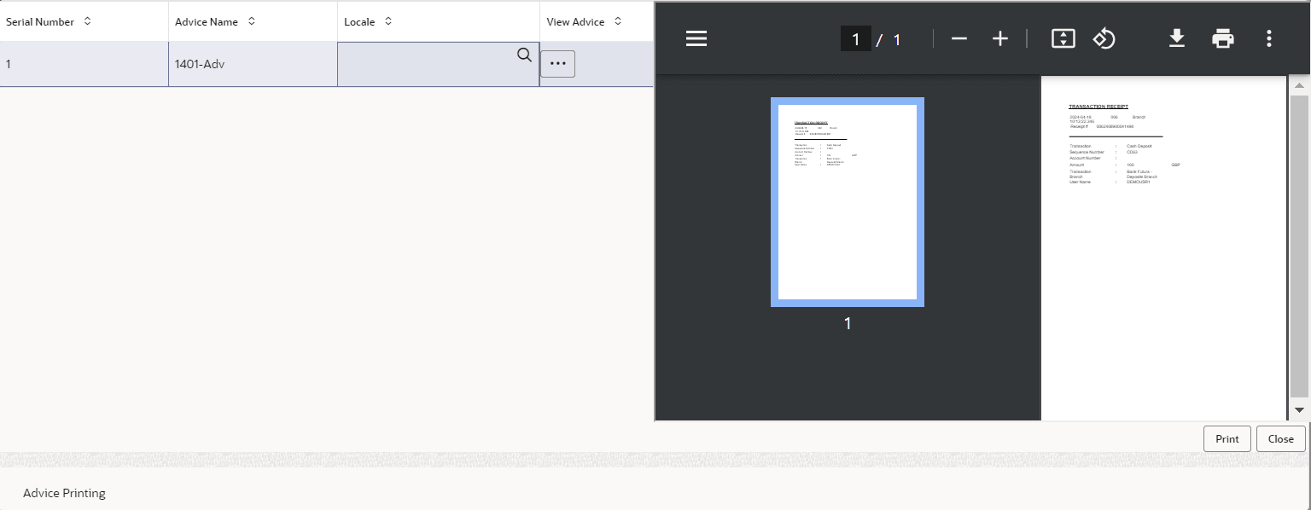The image size is (1311, 510).
Task: Download the PDF advice
Action: 1177,38
